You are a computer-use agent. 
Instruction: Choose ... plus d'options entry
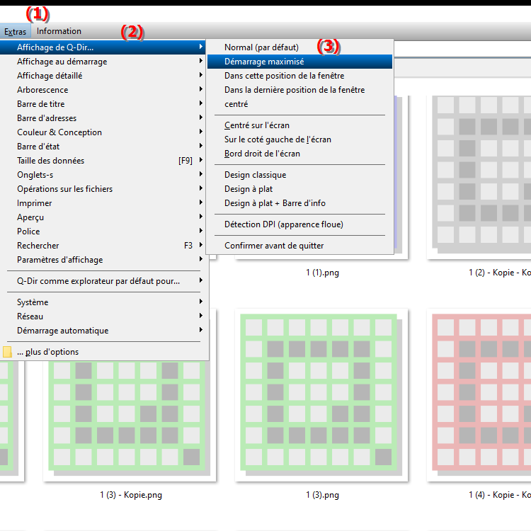[x=103, y=352]
